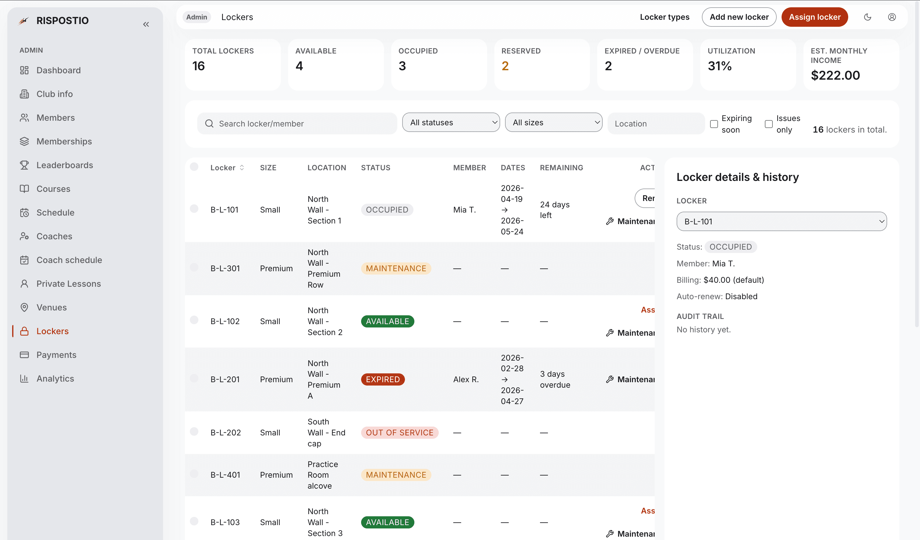Screen dimensions: 920x540
Task: Click Renew button for B-L-101
Action: click(x=645, y=198)
